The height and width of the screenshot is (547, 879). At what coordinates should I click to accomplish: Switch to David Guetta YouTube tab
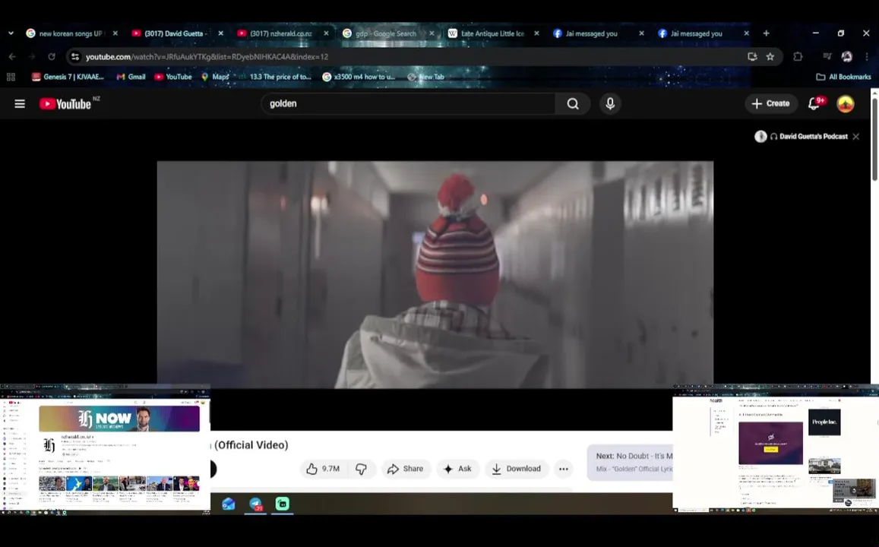click(x=176, y=33)
